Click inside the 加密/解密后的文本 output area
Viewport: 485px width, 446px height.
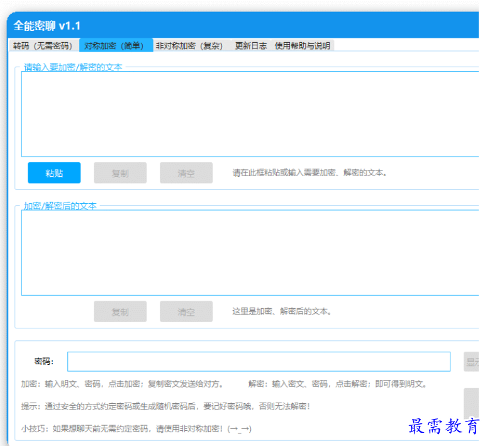[250, 252]
